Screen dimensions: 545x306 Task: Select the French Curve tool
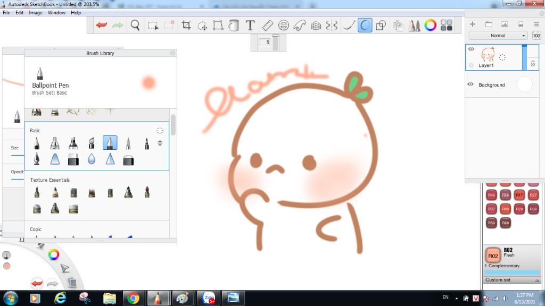coord(300,25)
